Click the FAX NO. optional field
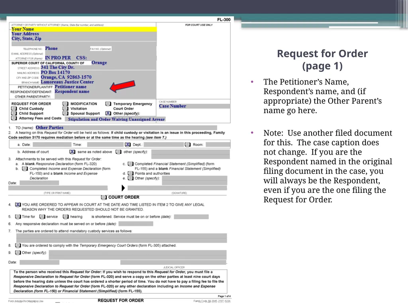408x306 pixels. point(134,49)
